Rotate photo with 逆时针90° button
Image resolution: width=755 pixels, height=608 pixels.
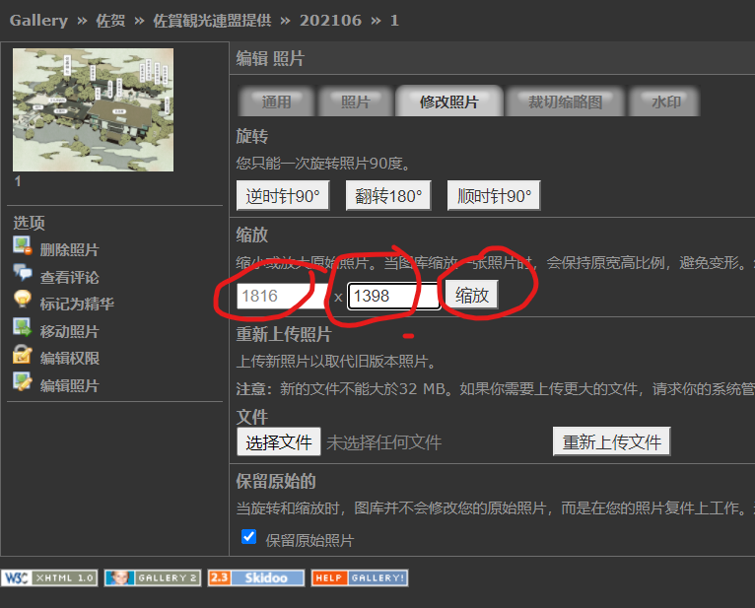[x=283, y=195]
